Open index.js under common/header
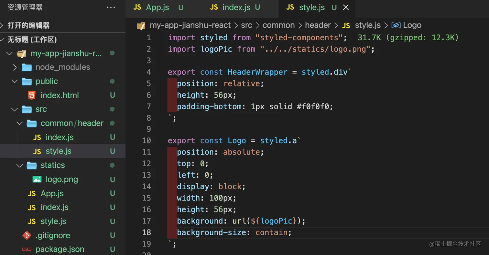Viewport: 489px width, 255px height. pyautogui.click(x=60, y=137)
